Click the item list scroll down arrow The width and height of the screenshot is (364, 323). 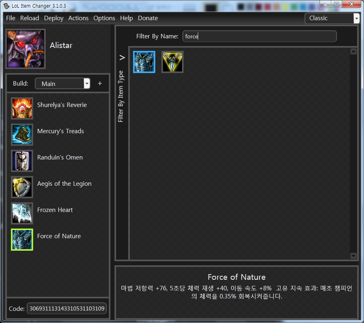pyautogui.click(x=353, y=256)
